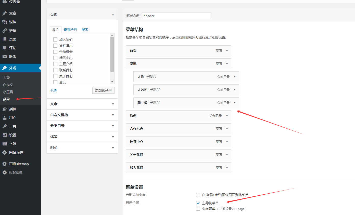
Task: Click the speech bubble icon for 评论
Action: [x=5, y=48]
